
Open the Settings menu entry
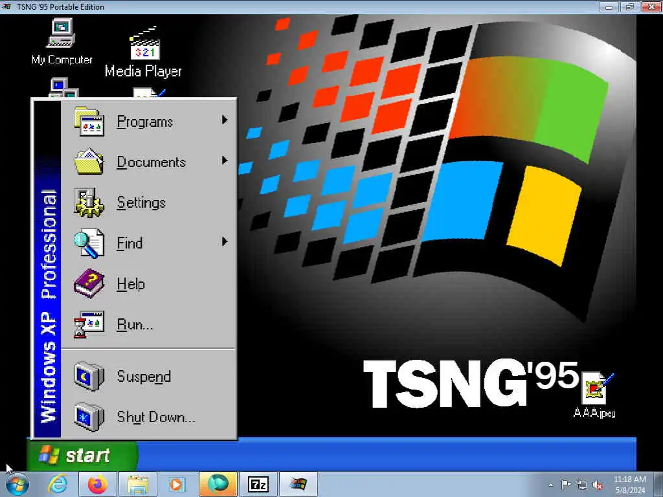(x=148, y=203)
